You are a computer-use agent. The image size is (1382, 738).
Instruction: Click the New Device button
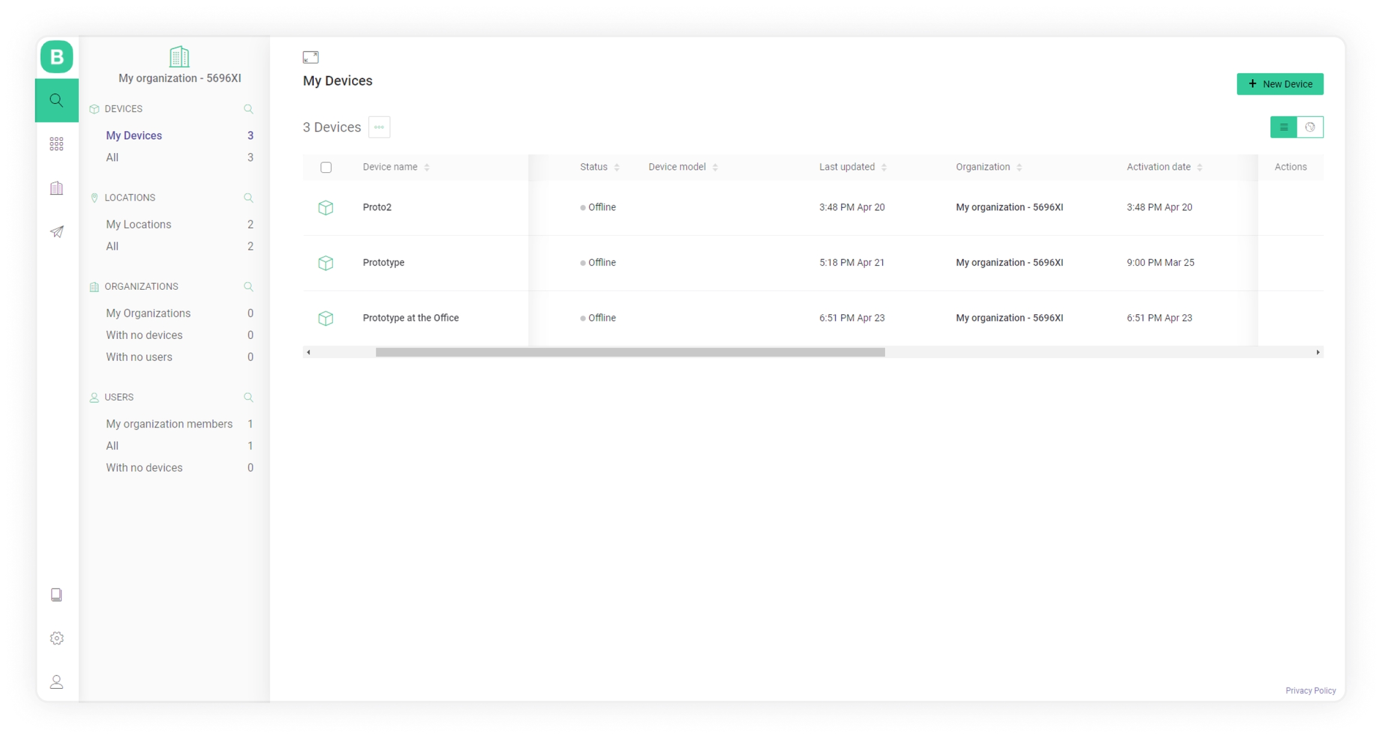click(x=1280, y=84)
